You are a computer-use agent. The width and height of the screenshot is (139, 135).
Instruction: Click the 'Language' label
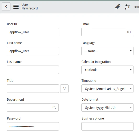[x=88, y=43]
